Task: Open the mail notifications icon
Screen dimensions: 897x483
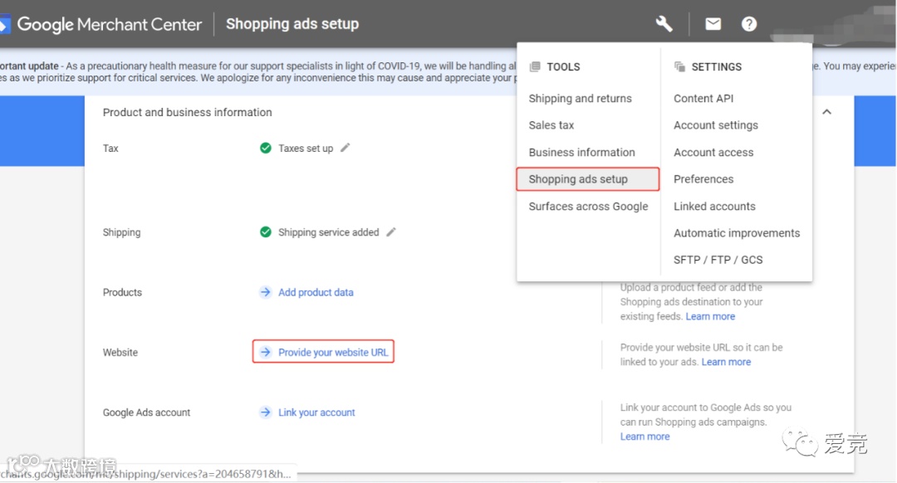Action: 713,24
